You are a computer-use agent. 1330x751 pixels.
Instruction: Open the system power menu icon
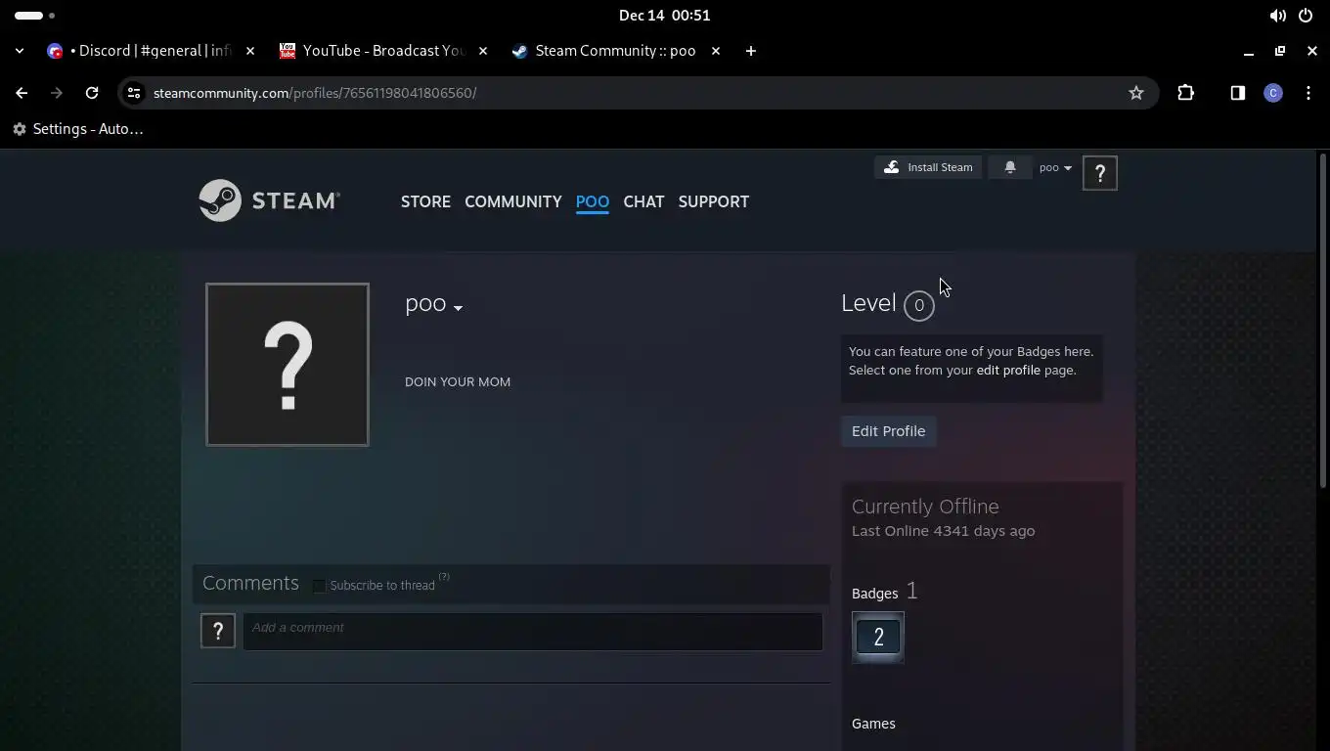point(1306,16)
